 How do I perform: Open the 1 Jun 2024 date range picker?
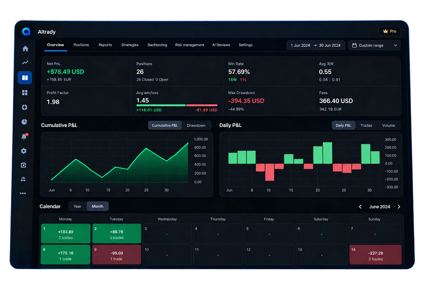pyautogui.click(x=316, y=45)
